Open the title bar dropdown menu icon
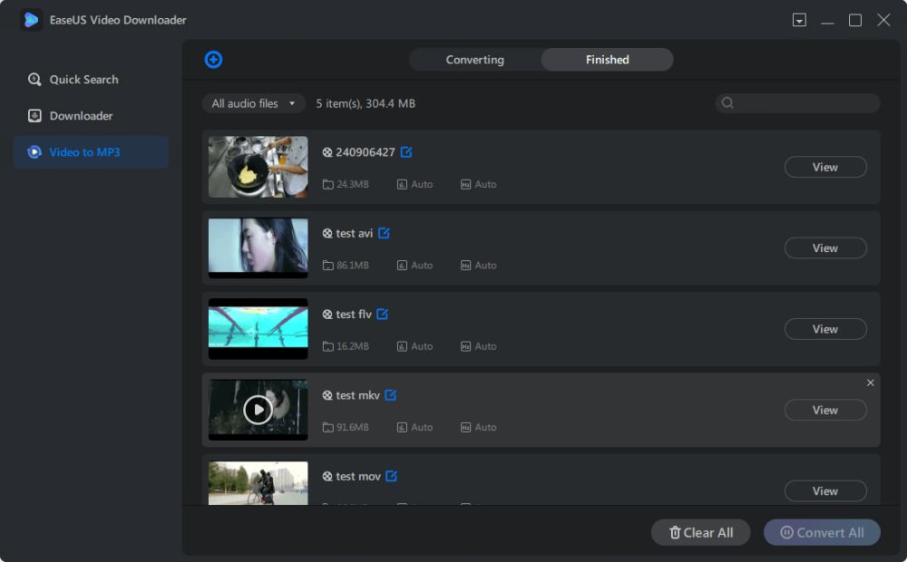 [x=799, y=20]
